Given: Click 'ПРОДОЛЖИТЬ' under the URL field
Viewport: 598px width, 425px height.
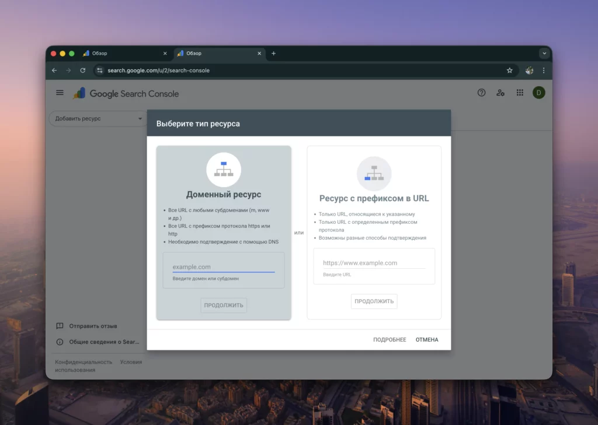Looking at the screenshot, I should 374,301.
